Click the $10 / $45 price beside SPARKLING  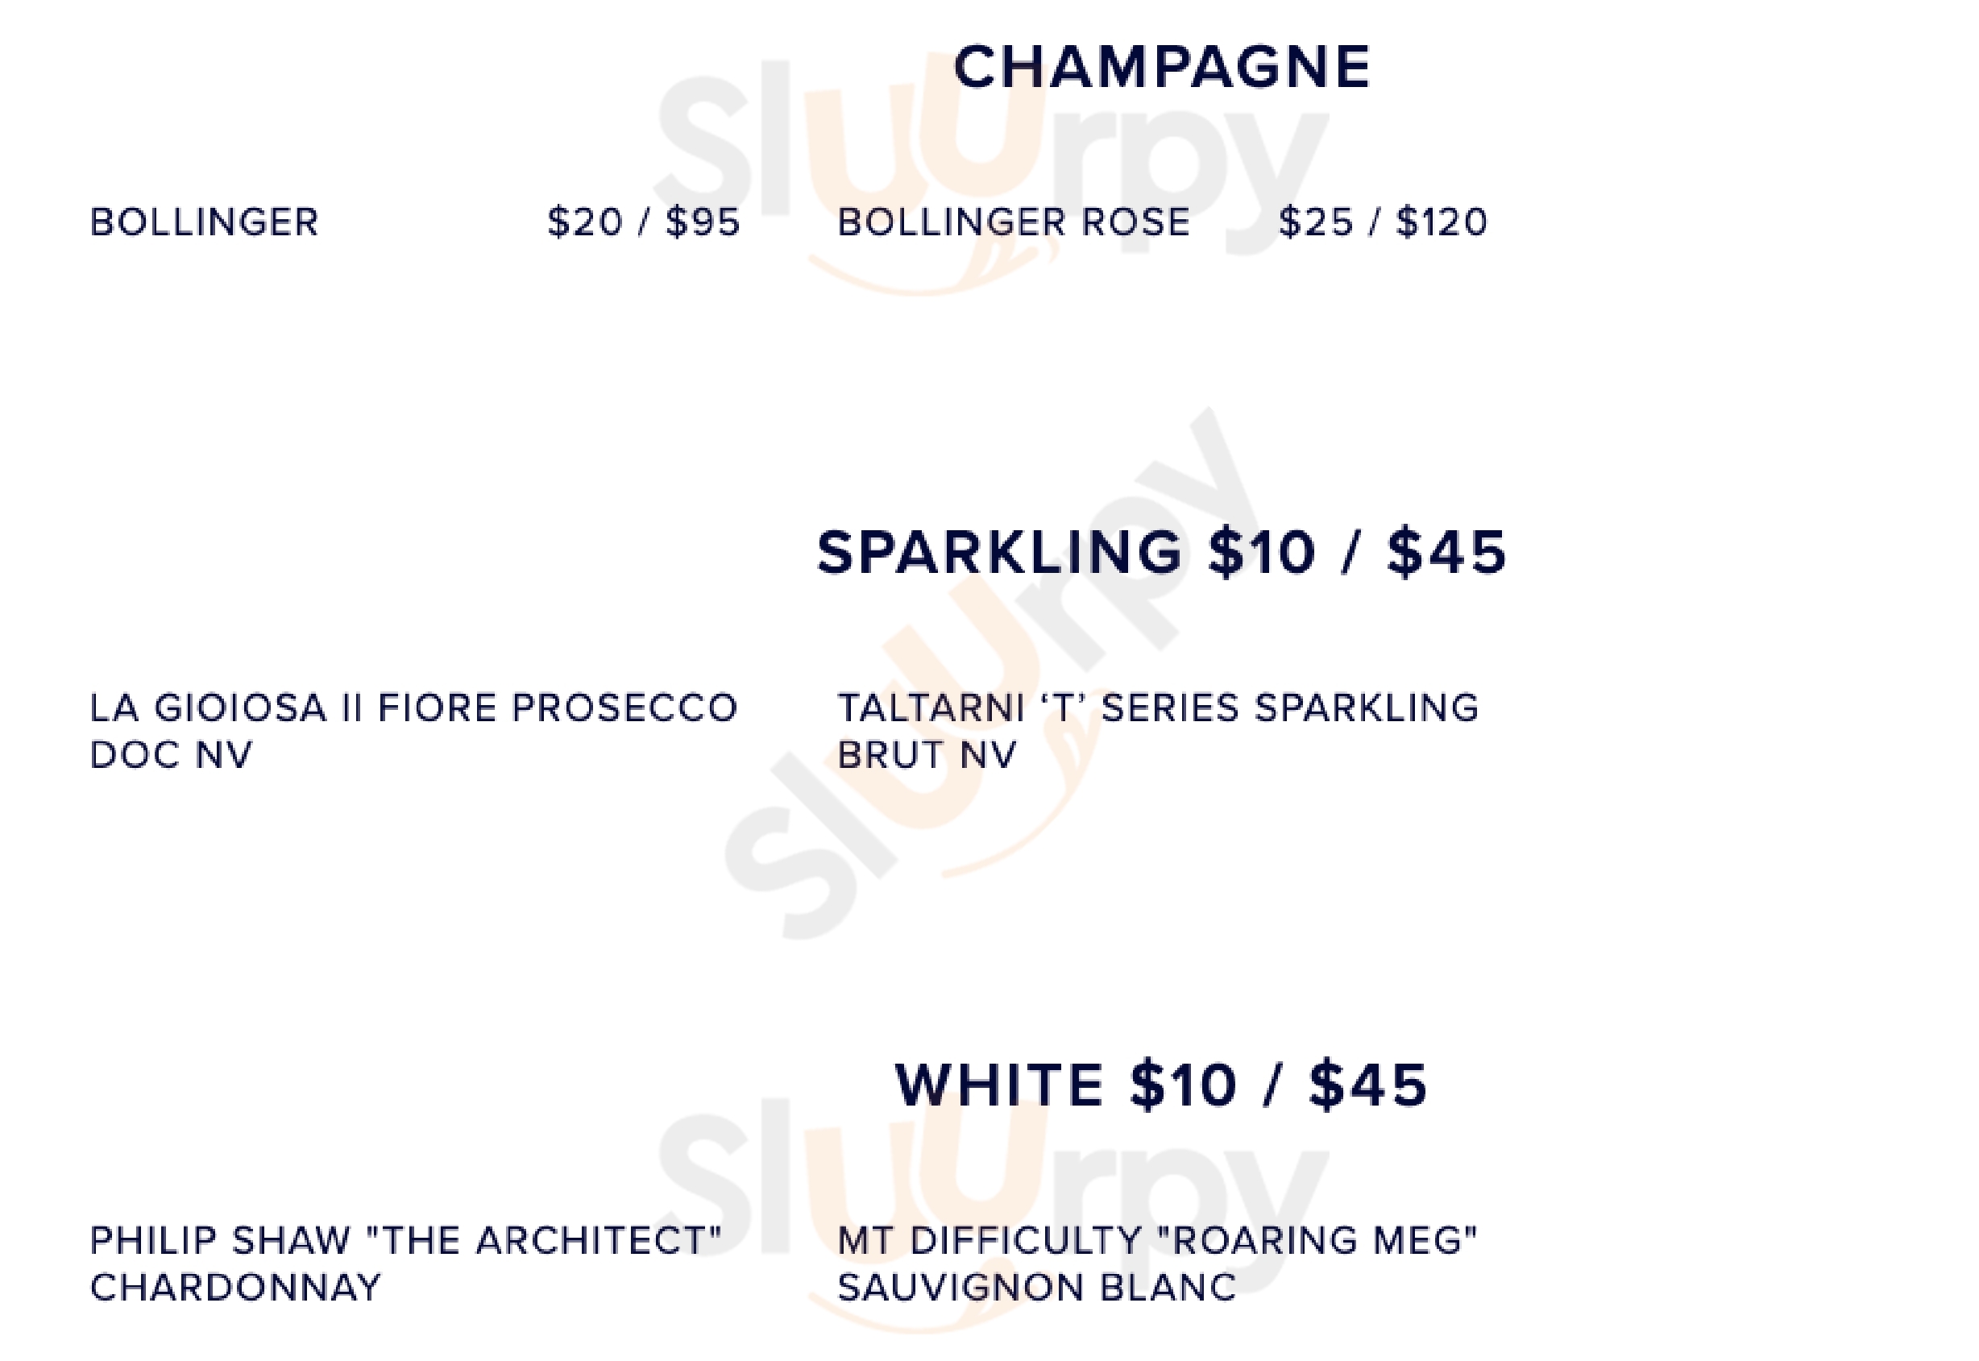pos(1358,553)
